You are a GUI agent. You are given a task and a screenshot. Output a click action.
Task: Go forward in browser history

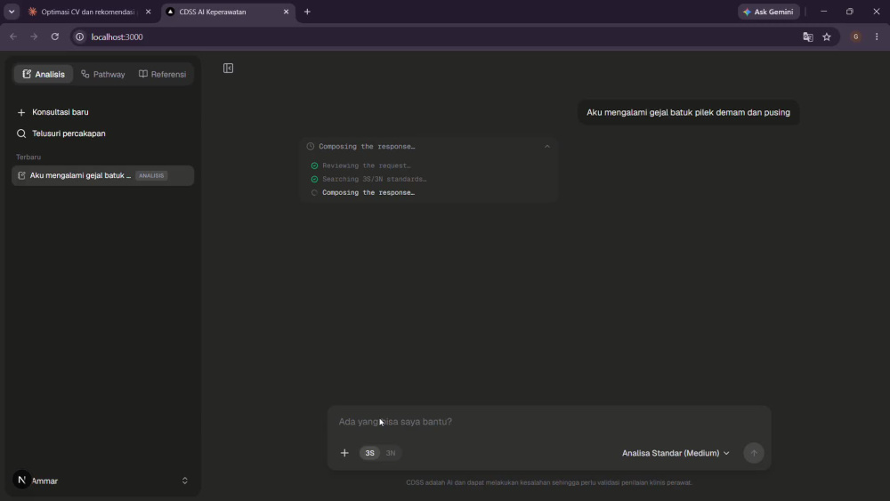pos(34,36)
